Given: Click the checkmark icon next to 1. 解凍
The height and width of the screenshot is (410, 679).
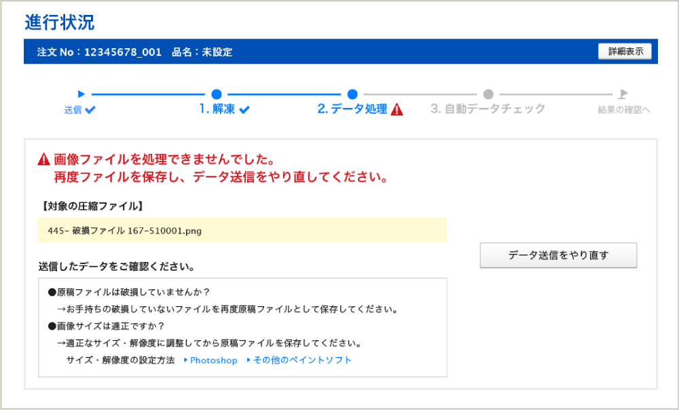Looking at the screenshot, I should click(244, 110).
